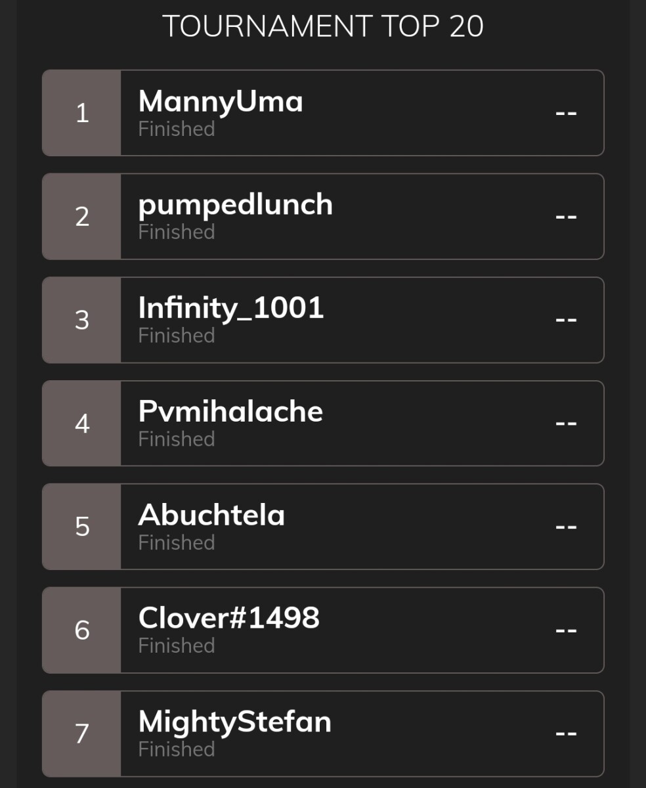Select the pumpedlunch player row
The height and width of the screenshot is (788, 646).
(x=323, y=216)
